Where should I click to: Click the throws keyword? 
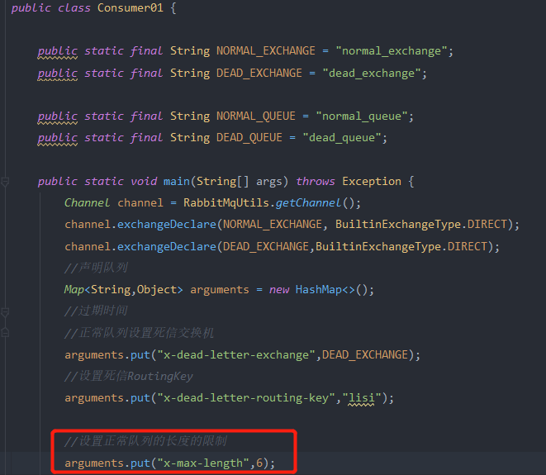click(x=316, y=182)
